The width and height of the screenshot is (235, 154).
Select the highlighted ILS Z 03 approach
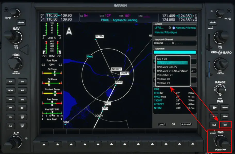point(172,63)
